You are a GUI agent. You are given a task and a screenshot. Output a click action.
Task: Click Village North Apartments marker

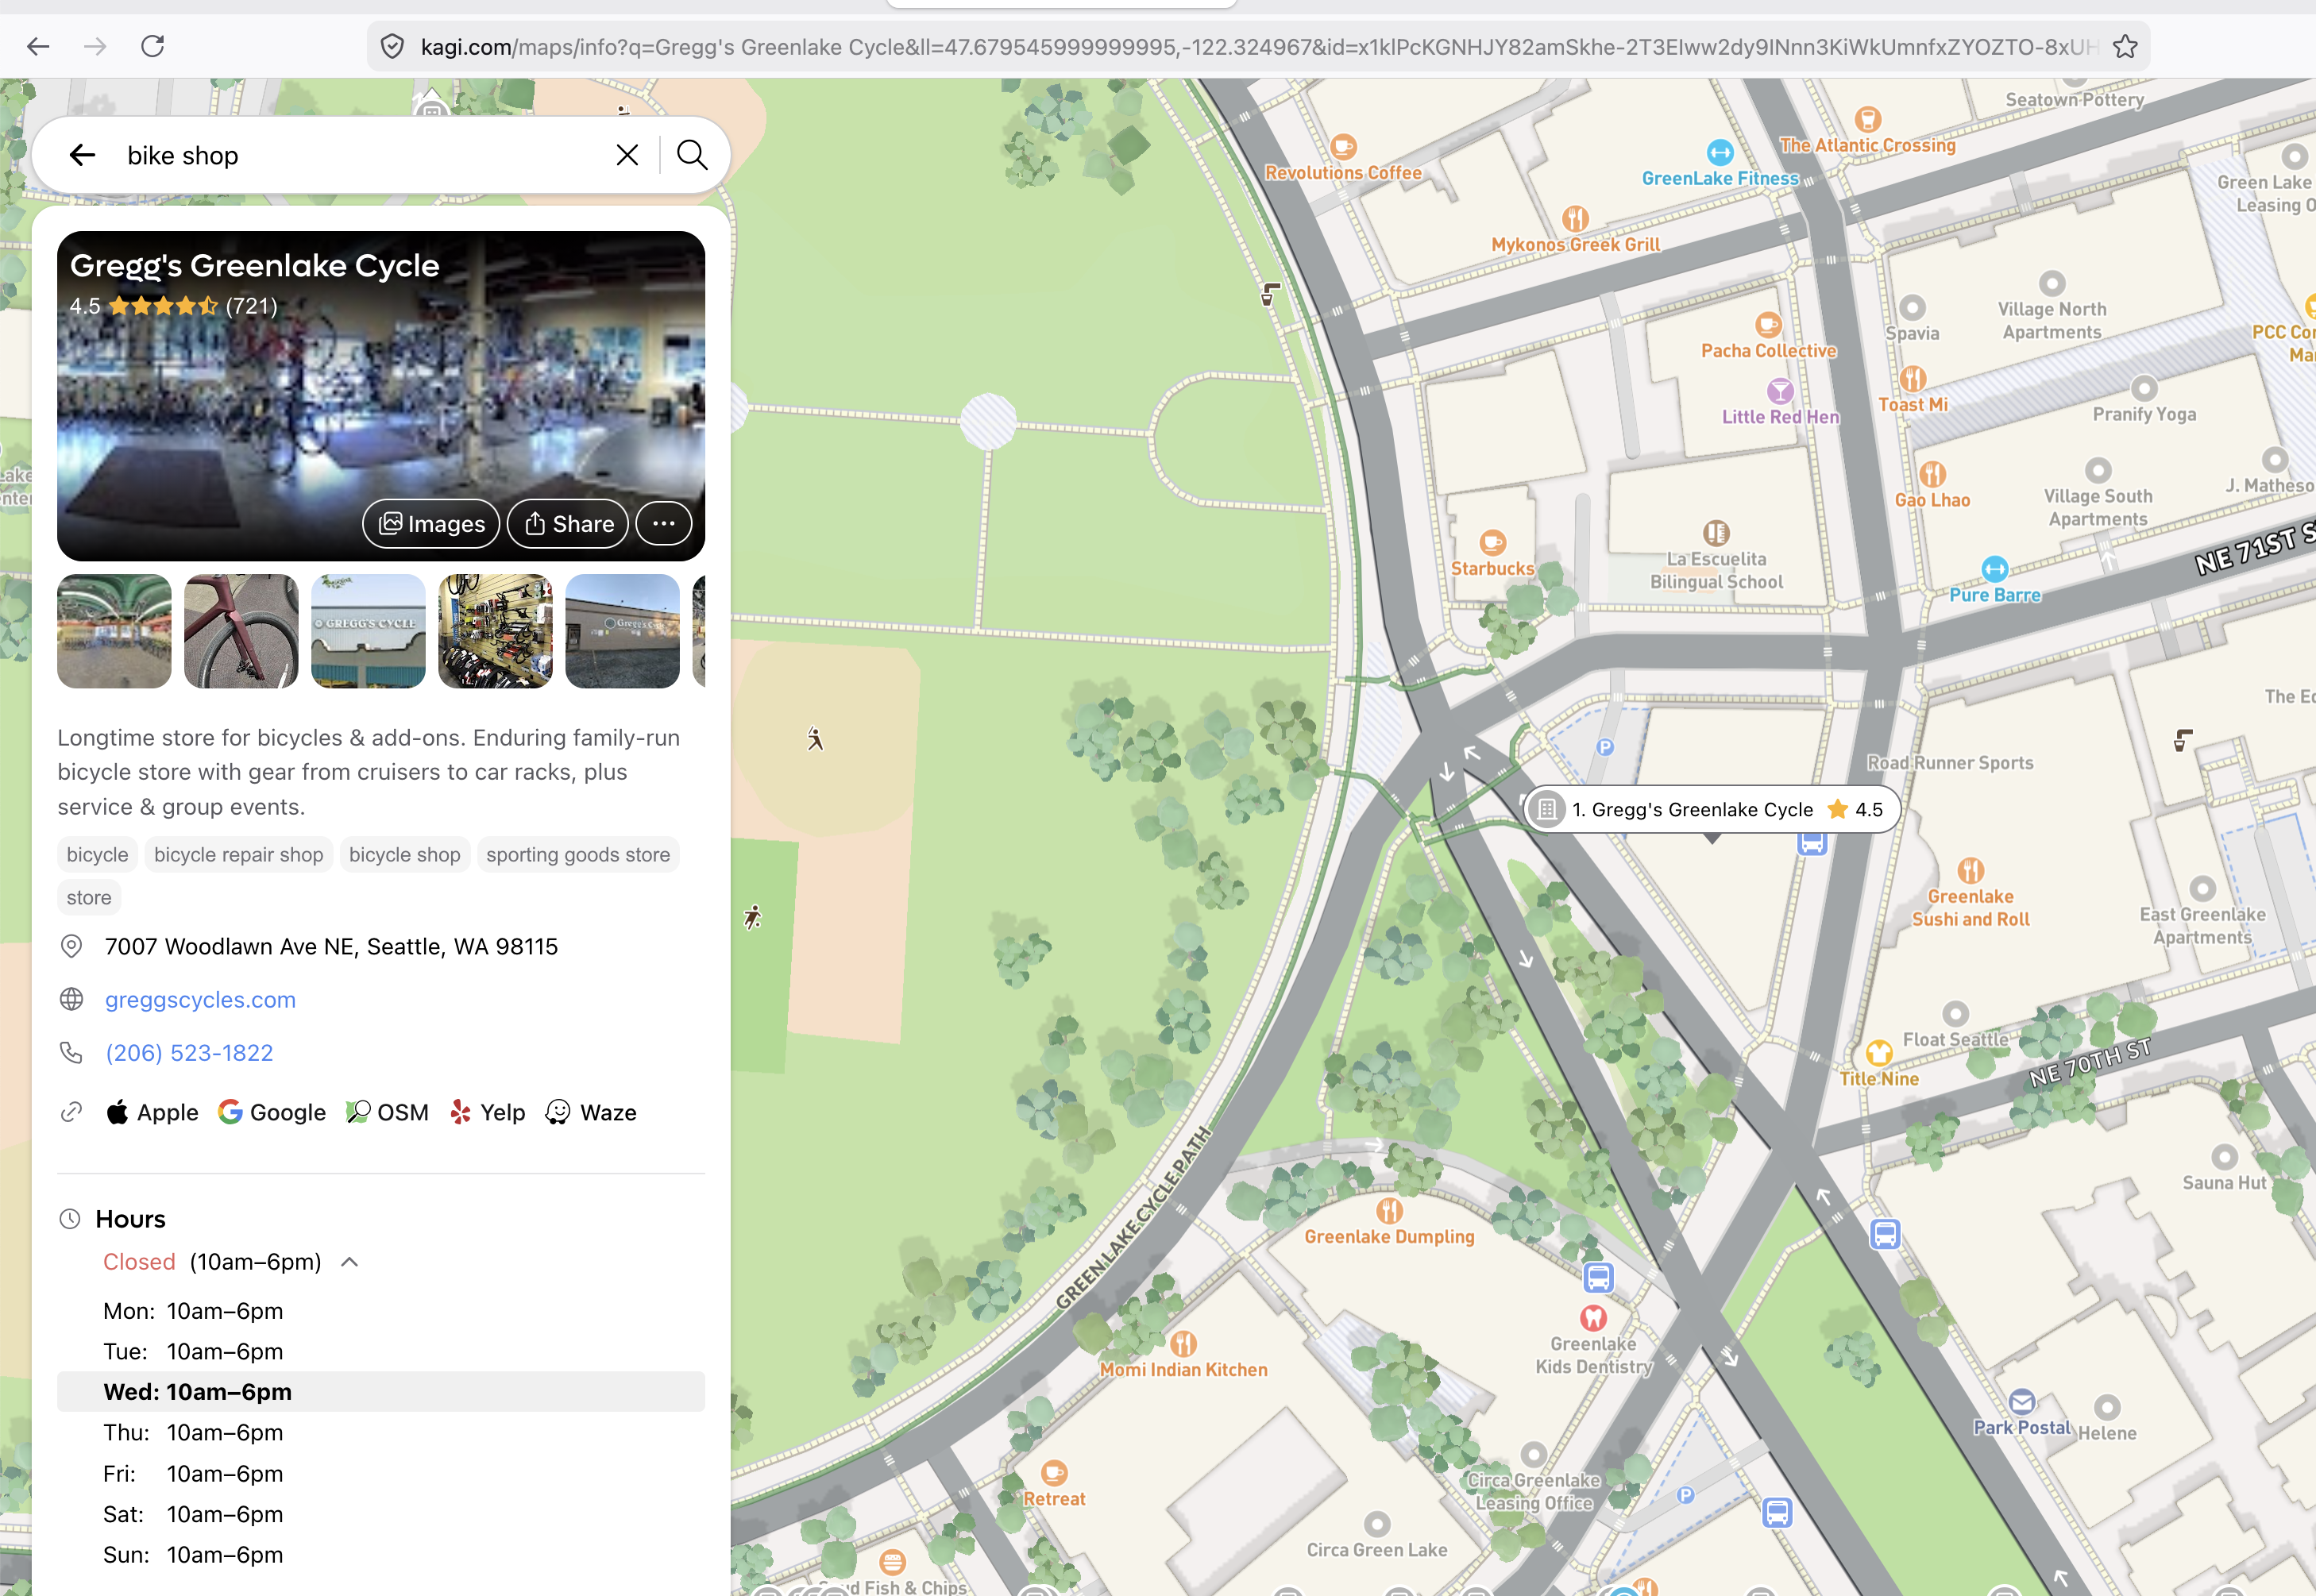2051,283
